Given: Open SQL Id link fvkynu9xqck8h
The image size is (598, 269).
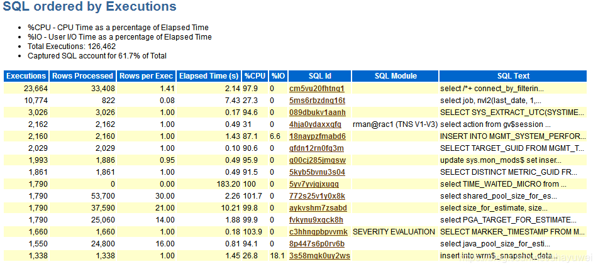Looking at the screenshot, I should 316,220.
